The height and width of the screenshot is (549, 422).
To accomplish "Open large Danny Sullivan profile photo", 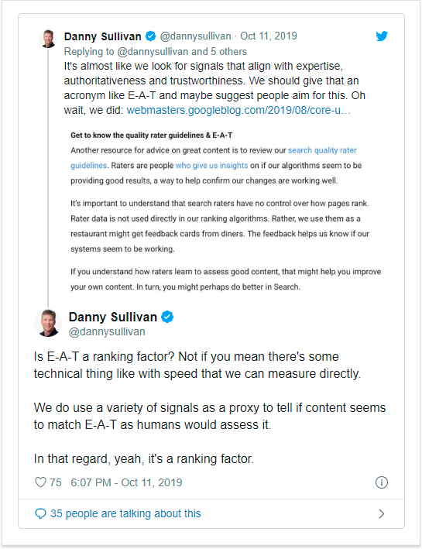I will [48, 323].
